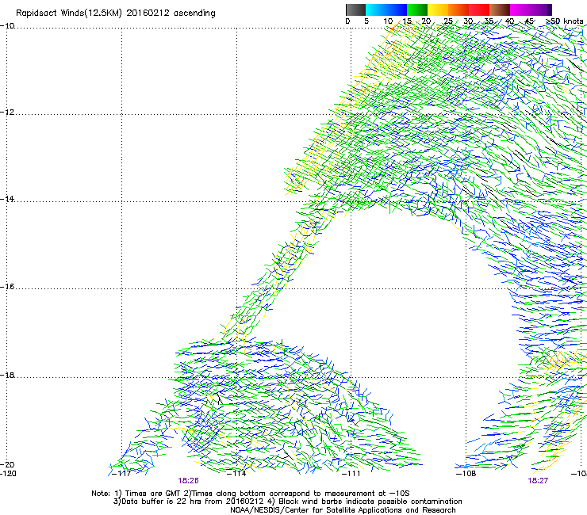587x515 pixels.
Task: Click the -18 latitude axis label
Action: (x=7, y=375)
